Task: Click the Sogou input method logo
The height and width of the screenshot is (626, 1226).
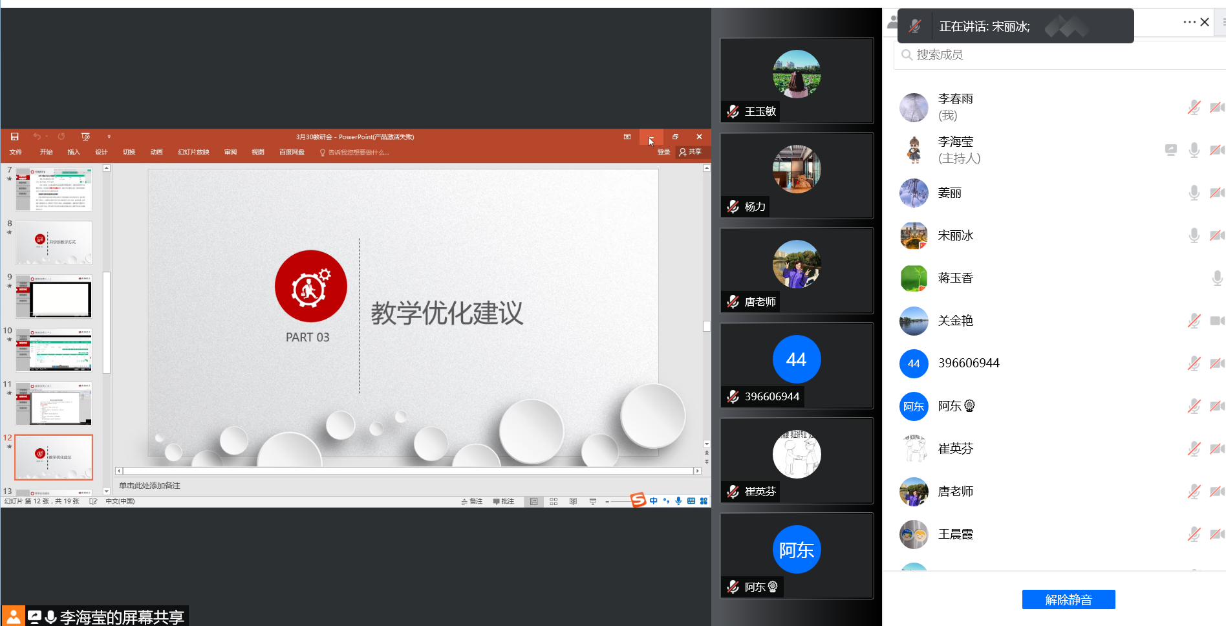Action: click(638, 500)
